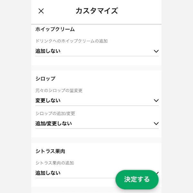This screenshot has width=193, height=193.
Task: Close the カスタマイズ screen with the X icon
Action: point(41,11)
